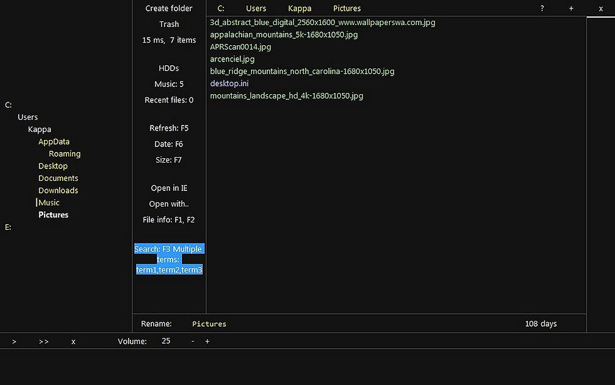The image size is (615, 385).
Task: Select the C: drive in tree
Action: click(x=8, y=105)
